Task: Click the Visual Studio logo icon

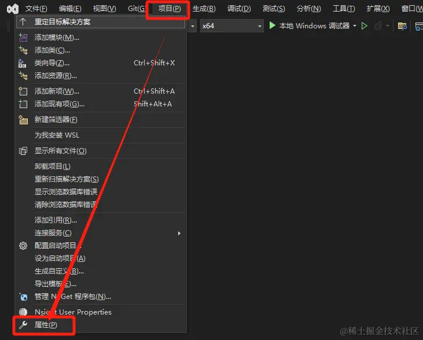Action: pyautogui.click(x=12, y=9)
